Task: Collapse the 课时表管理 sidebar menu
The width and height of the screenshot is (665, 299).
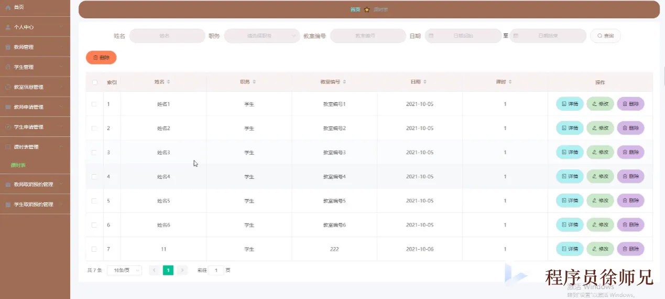Action: click(x=35, y=147)
